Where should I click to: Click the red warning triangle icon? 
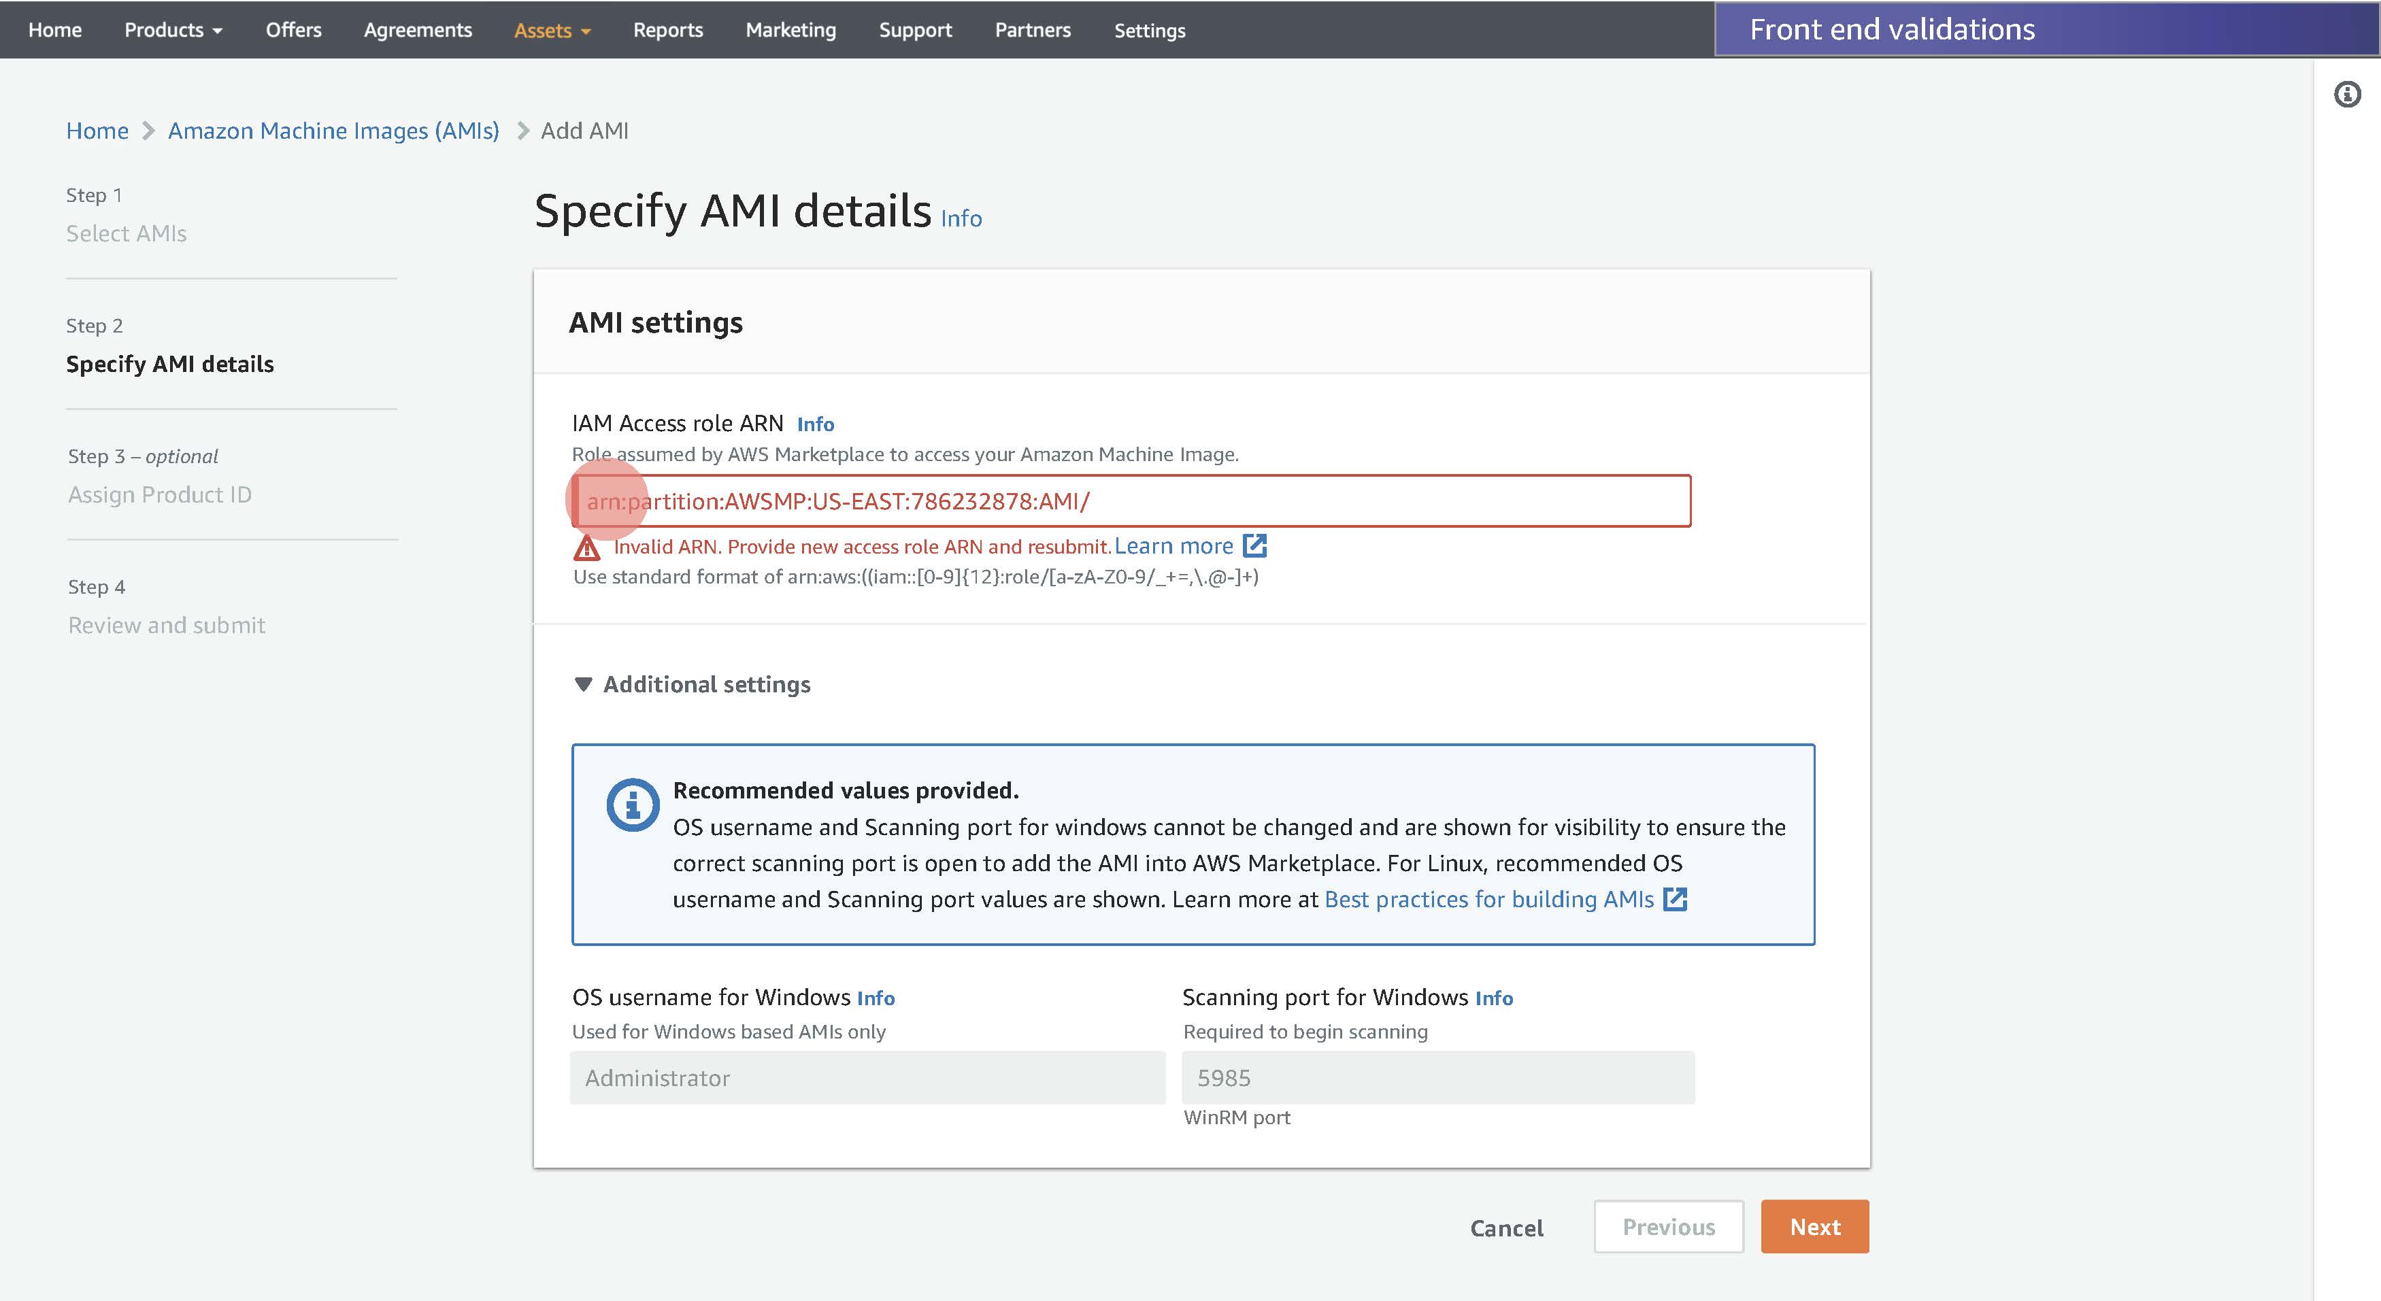coord(587,548)
